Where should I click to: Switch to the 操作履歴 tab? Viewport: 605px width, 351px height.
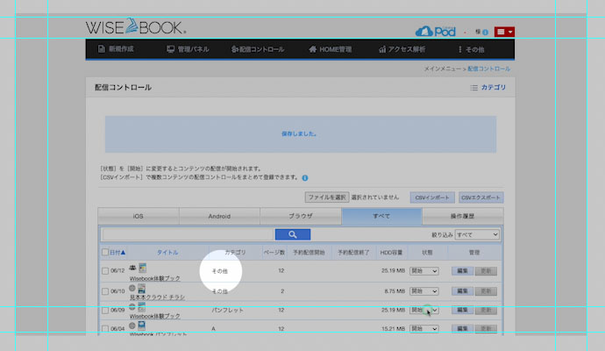pyautogui.click(x=462, y=215)
